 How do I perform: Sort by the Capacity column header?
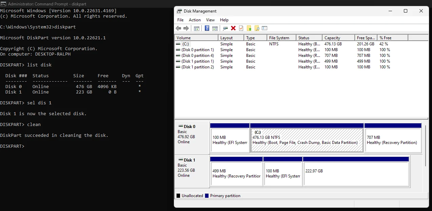click(338, 38)
